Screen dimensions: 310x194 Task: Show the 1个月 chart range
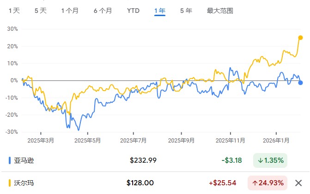click(x=70, y=11)
